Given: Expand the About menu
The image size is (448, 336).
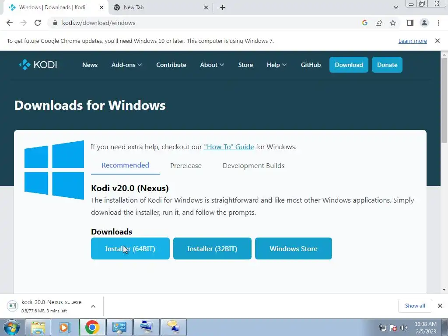Looking at the screenshot, I should point(212,65).
